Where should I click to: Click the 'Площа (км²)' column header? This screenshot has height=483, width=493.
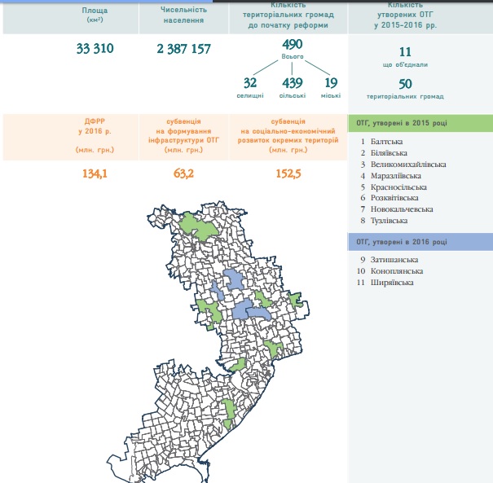(x=95, y=14)
